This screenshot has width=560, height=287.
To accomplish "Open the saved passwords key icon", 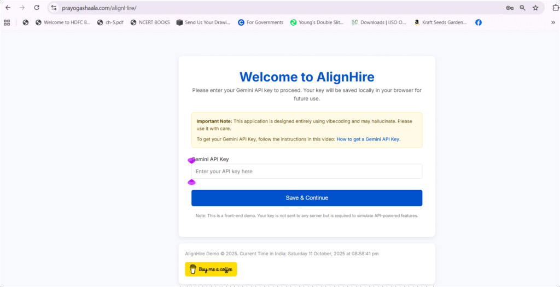I will 509,8.
